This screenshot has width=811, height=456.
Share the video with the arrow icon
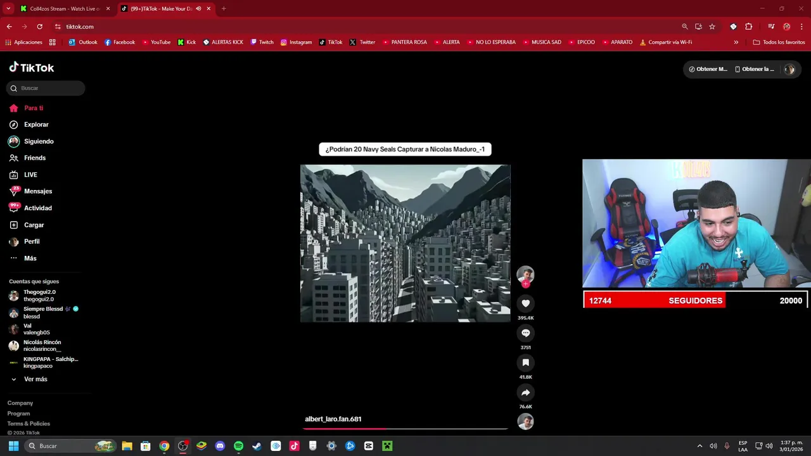tap(525, 393)
